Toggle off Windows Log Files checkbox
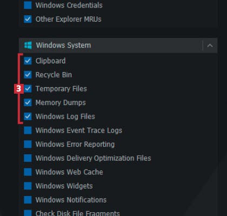Image resolution: width=227 pixels, height=216 pixels. click(28, 116)
